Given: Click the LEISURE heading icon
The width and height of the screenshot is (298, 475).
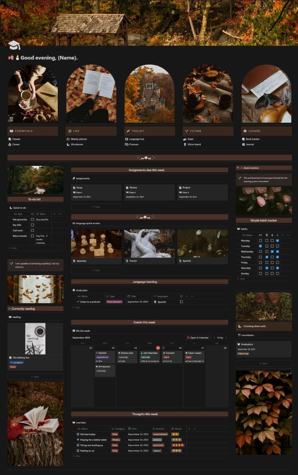Looking at the screenshot, I should coord(245,131).
